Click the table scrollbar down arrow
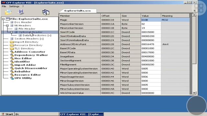The height and width of the screenshot is (116, 207). point(194,93)
